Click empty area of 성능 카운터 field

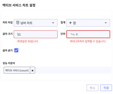click(x=73, y=70)
